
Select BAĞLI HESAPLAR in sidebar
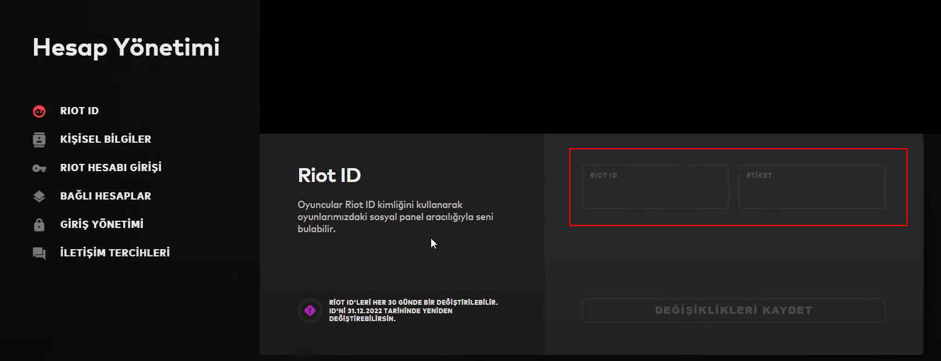tap(105, 196)
